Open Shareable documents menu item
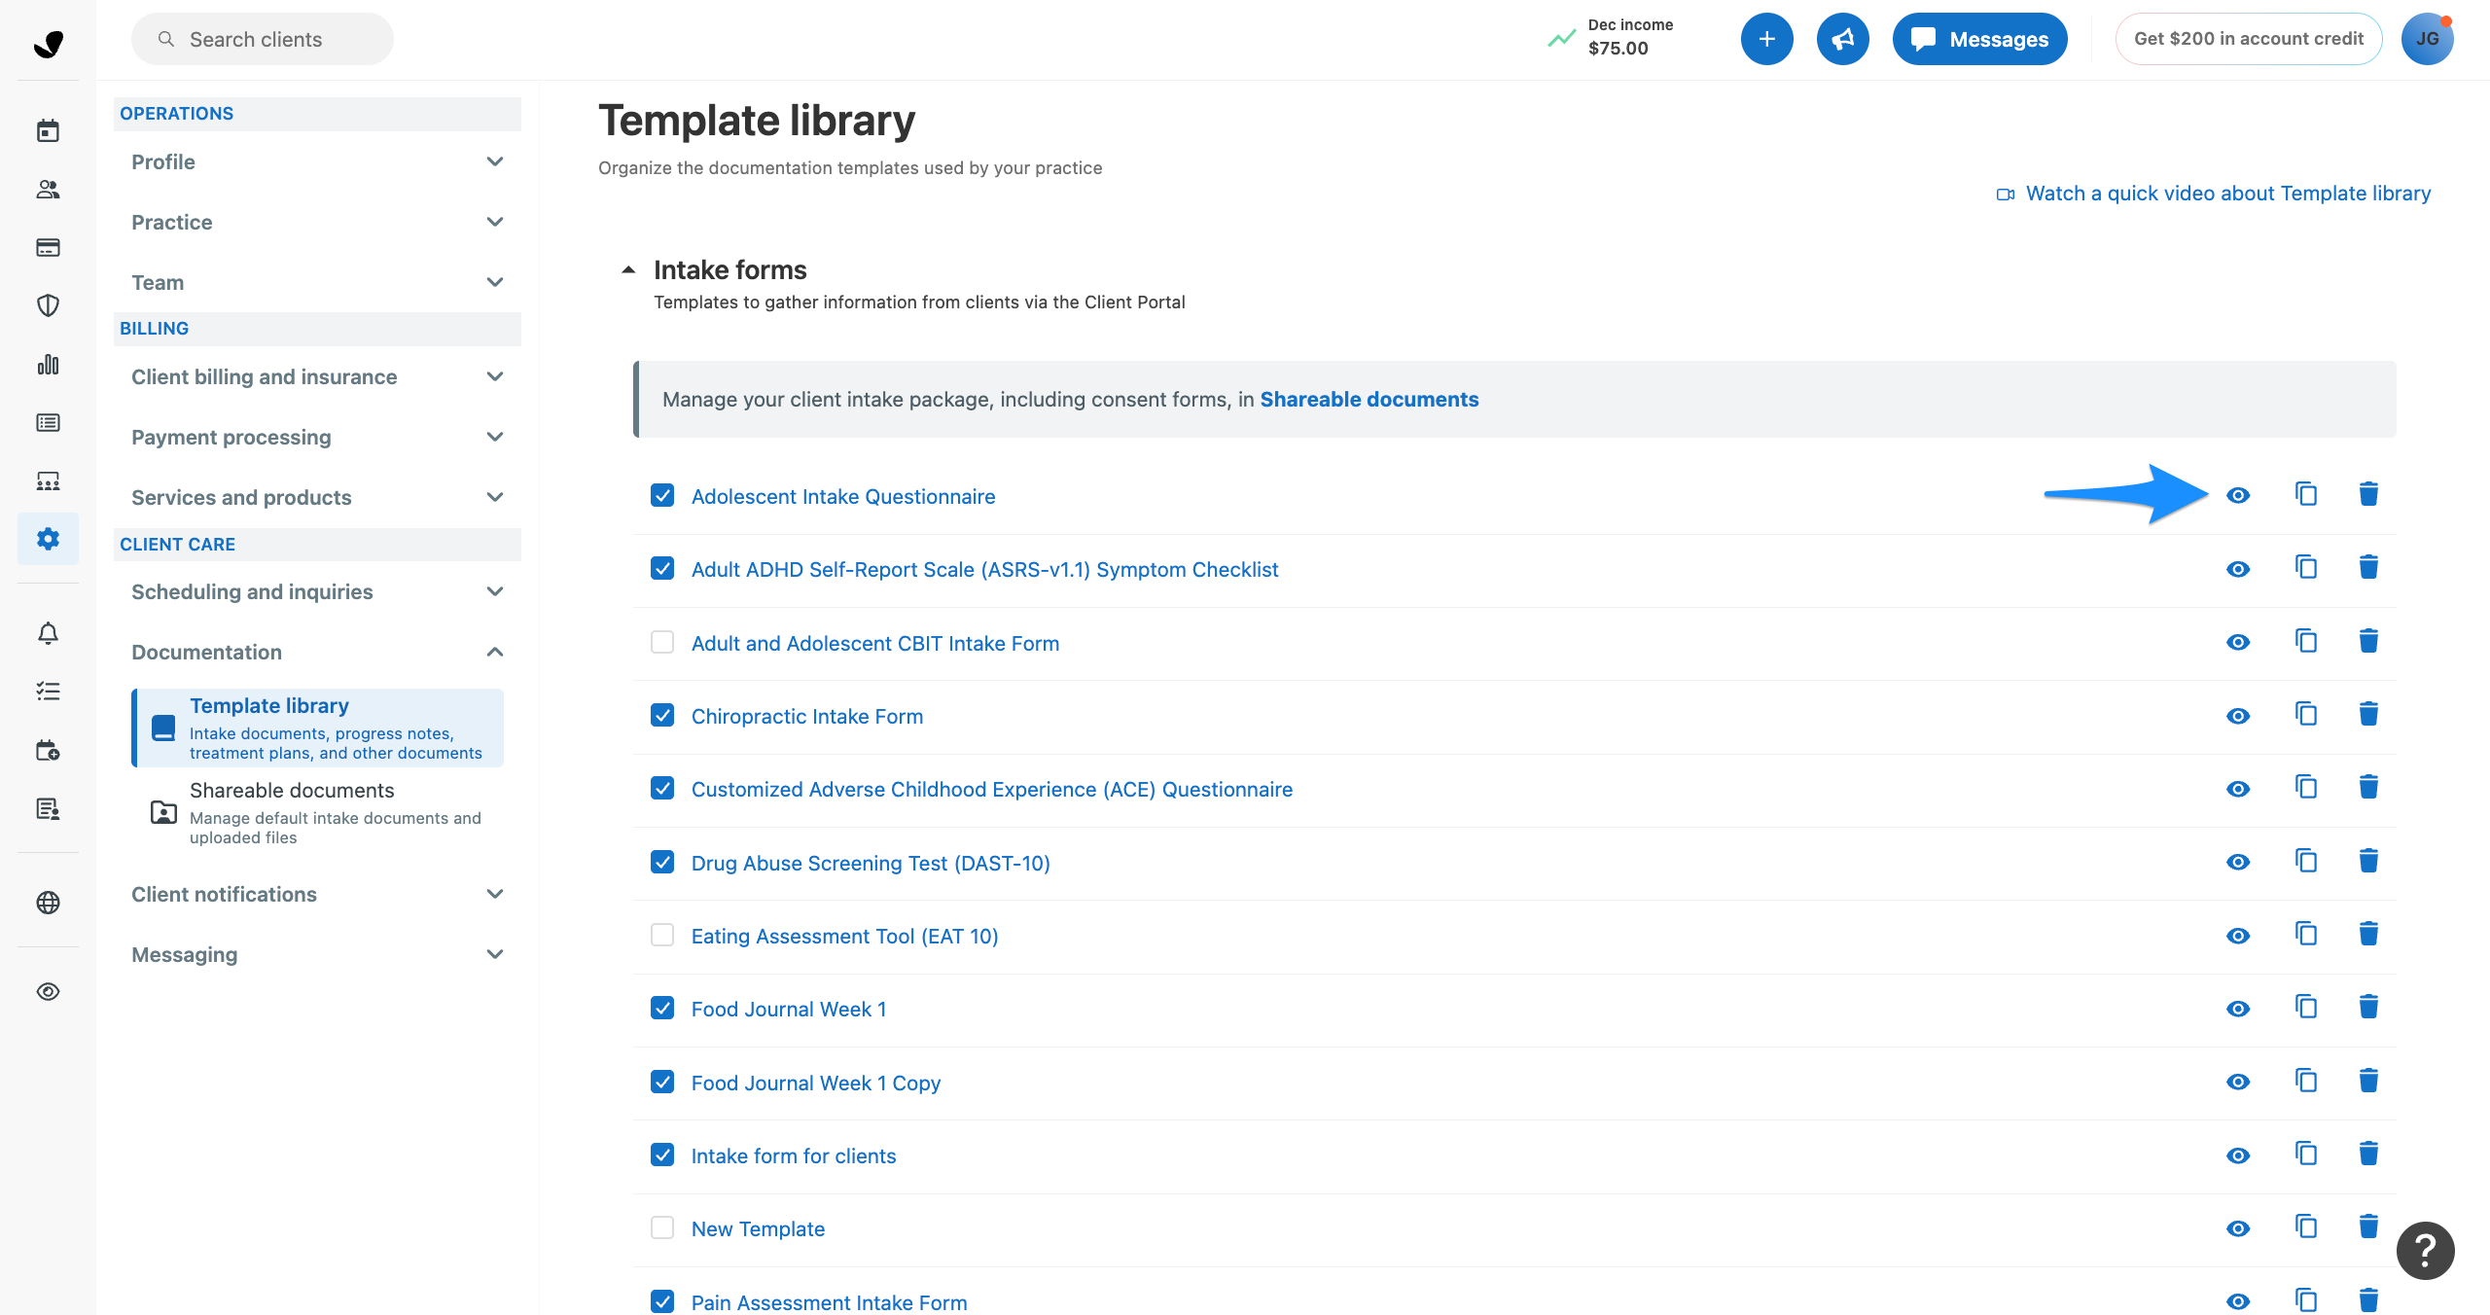Screen dimensions: 2490x1315 point(317,812)
